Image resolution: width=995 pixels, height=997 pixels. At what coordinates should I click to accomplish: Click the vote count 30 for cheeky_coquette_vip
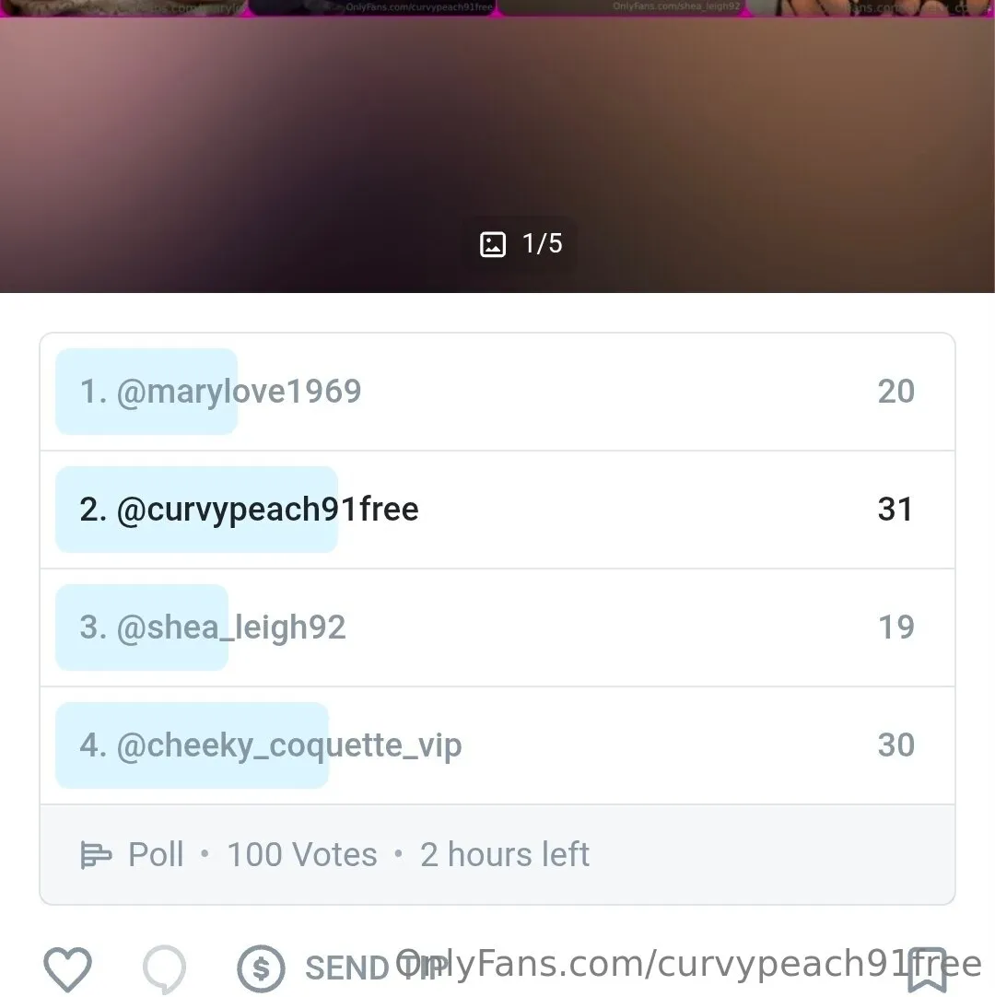point(895,745)
